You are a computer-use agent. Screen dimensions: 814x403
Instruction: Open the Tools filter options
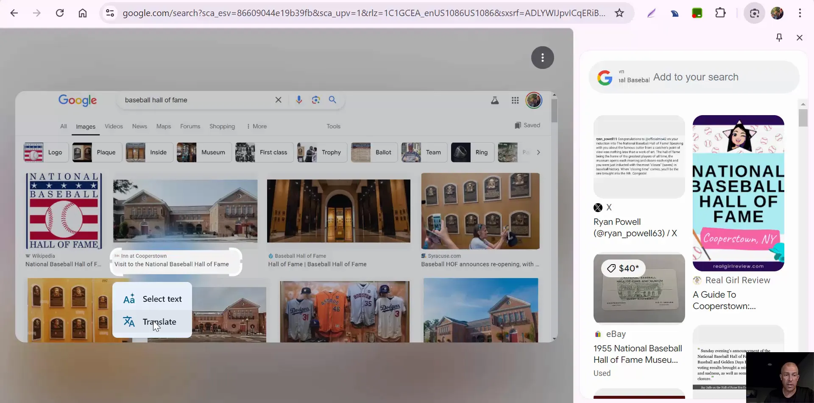[x=334, y=126]
